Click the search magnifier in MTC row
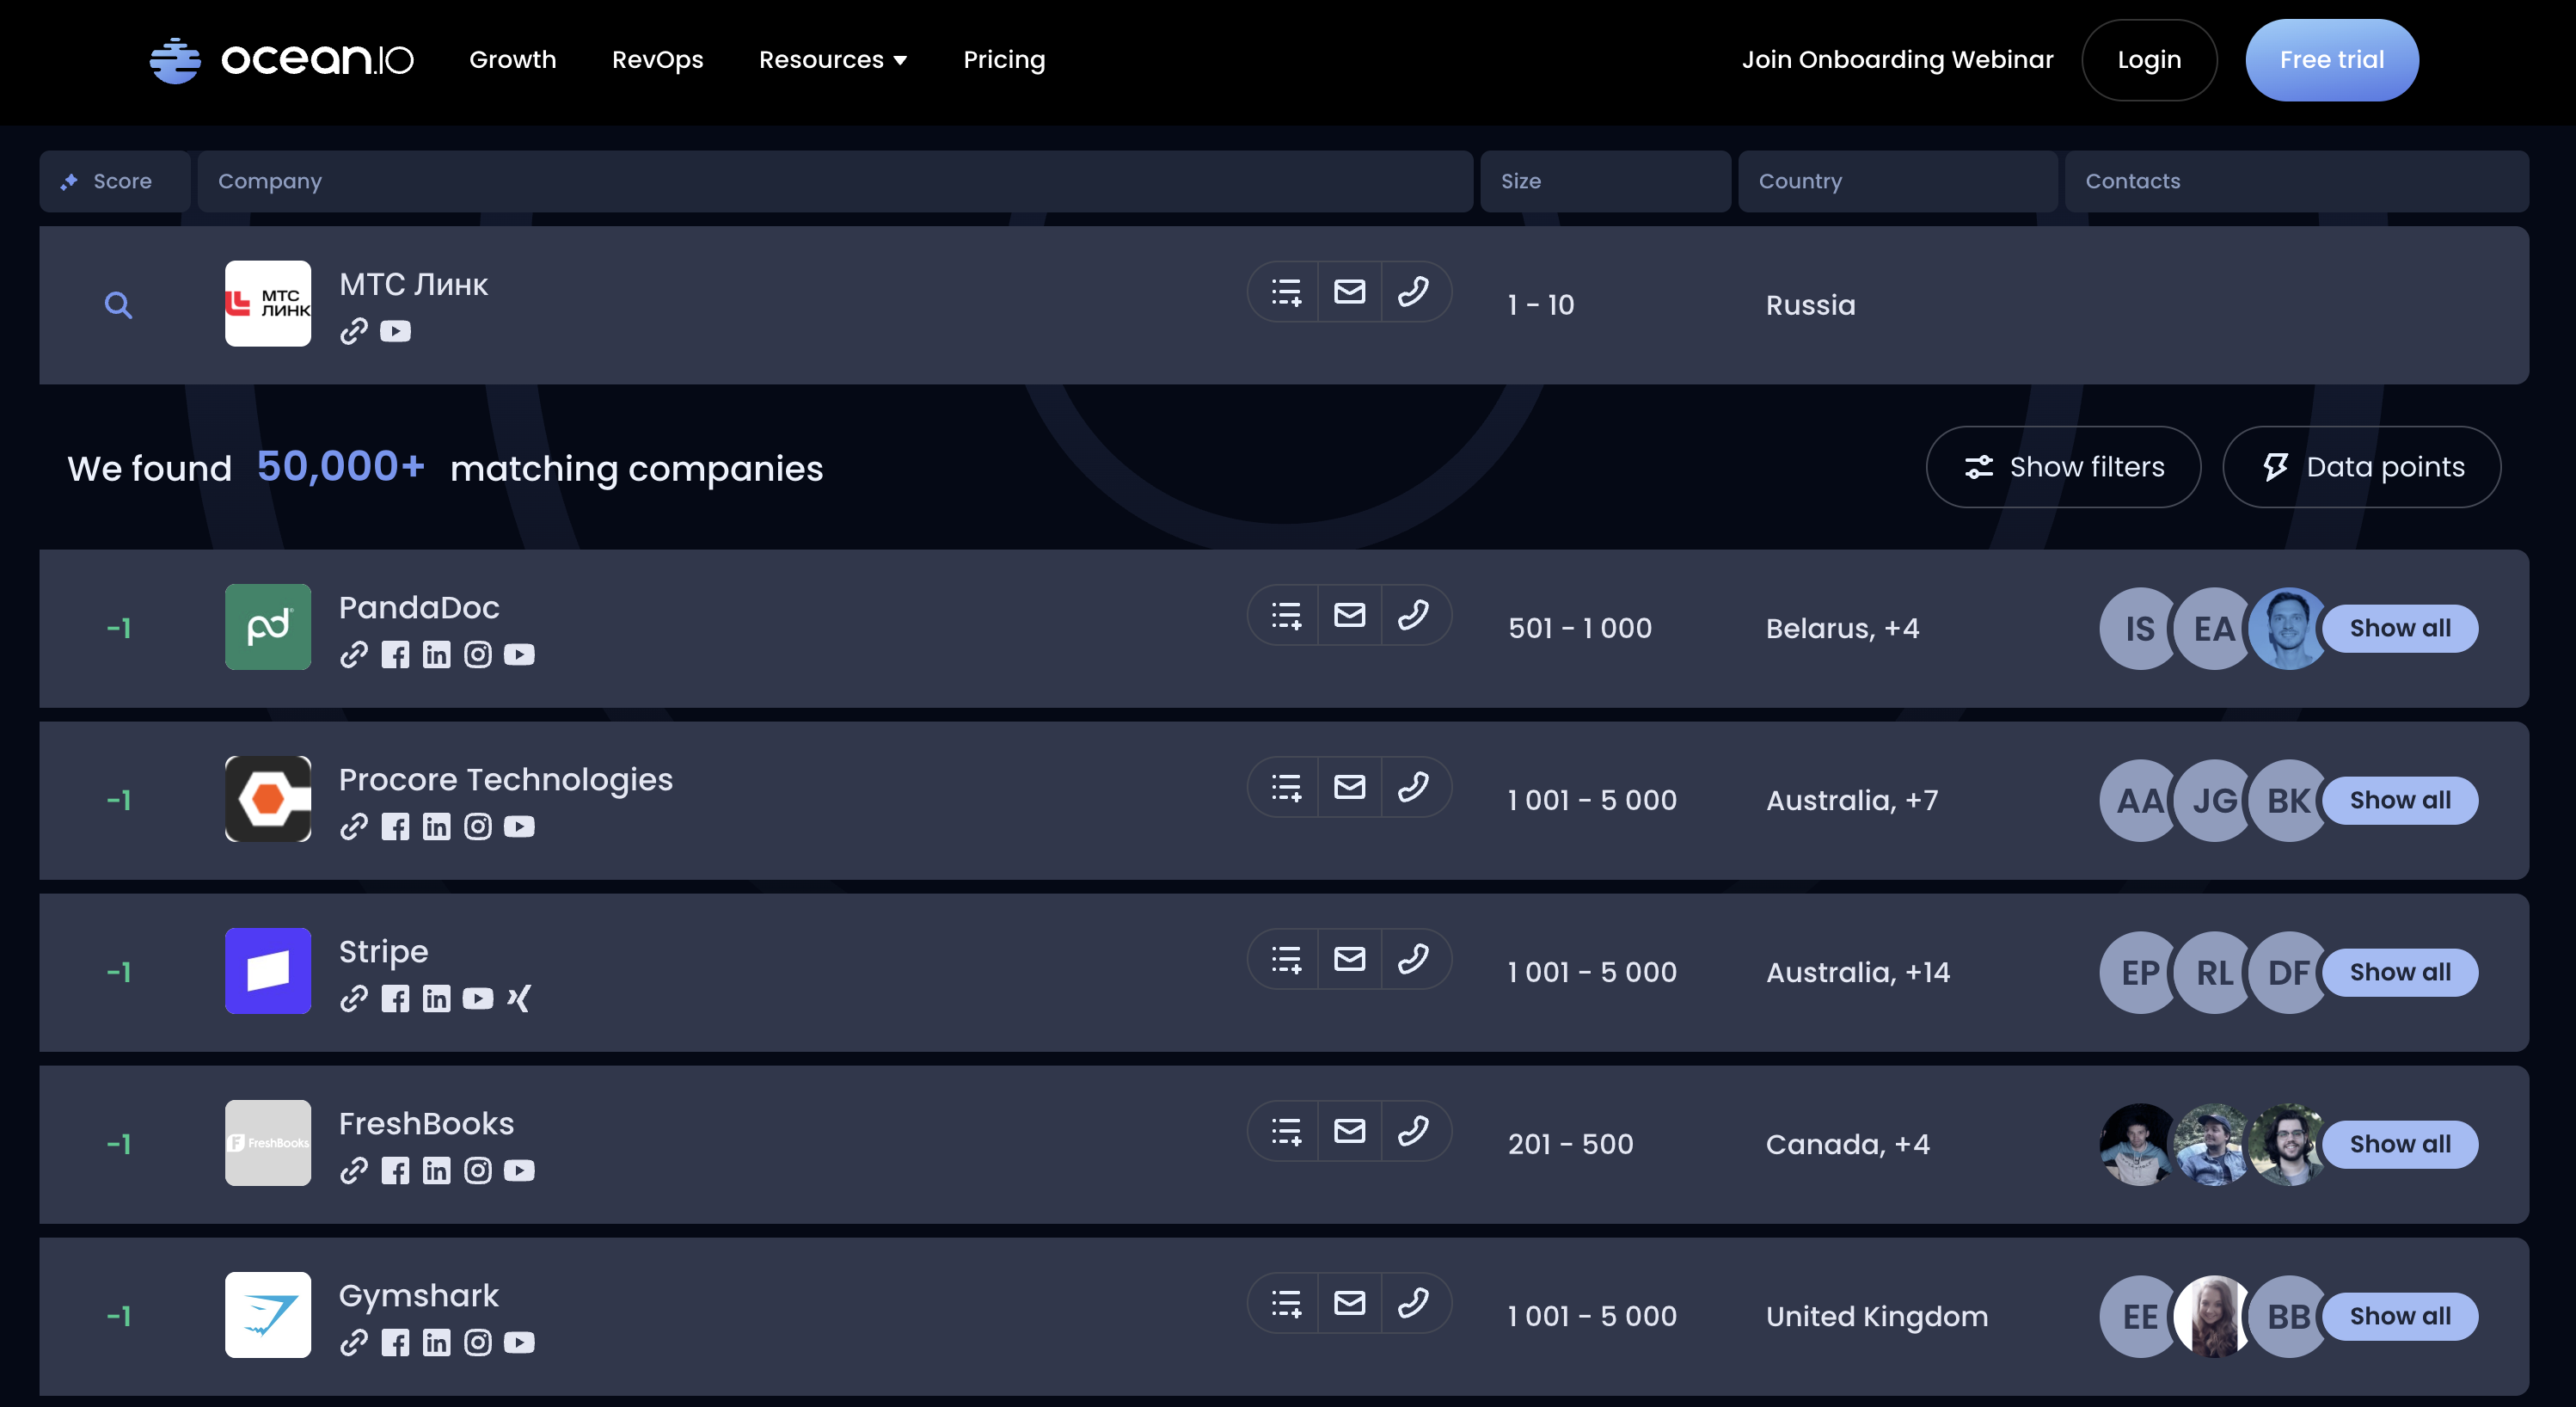The height and width of the screenshot is (1407, 2576). (x=118, y=305)
